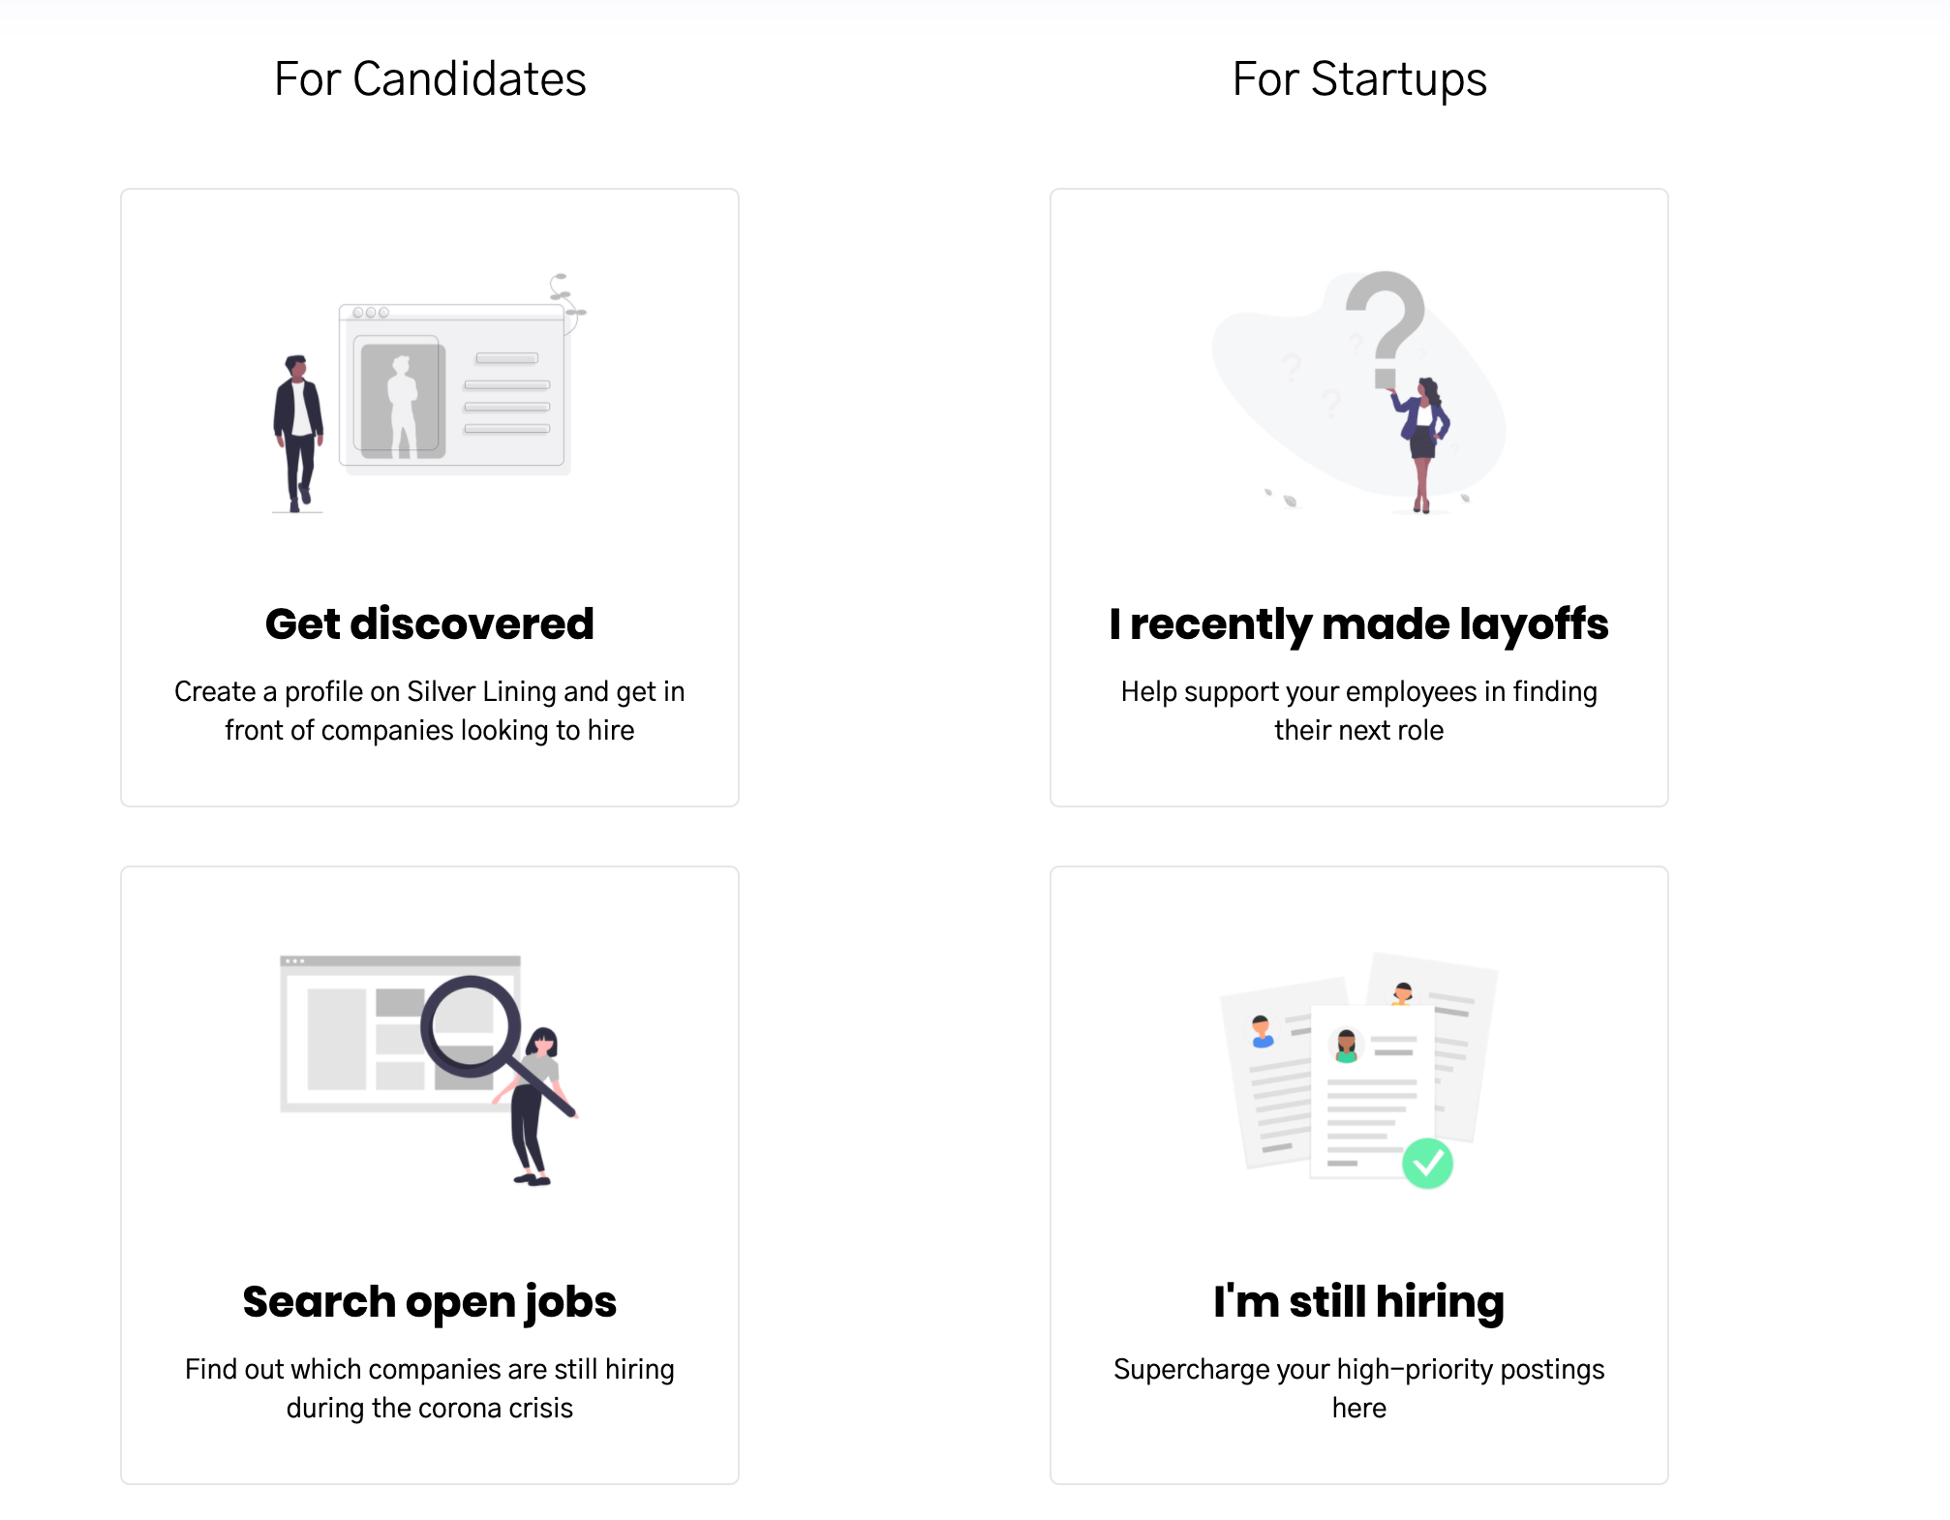Click Find out which companies are hiring text

429,1388
